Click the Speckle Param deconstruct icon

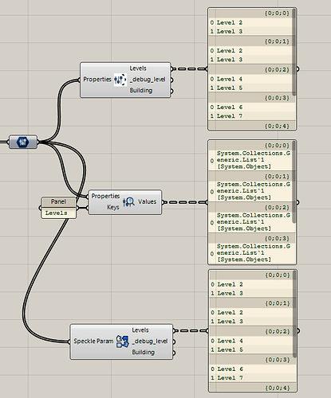tap(123, 341)
